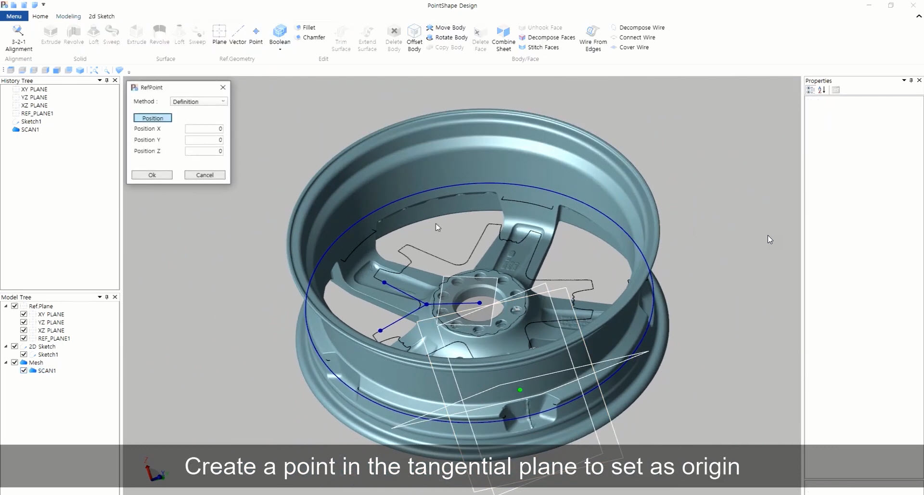Open the Boolean tool
This screenshot has height=495, width=924.
click(x=280, y=36)
